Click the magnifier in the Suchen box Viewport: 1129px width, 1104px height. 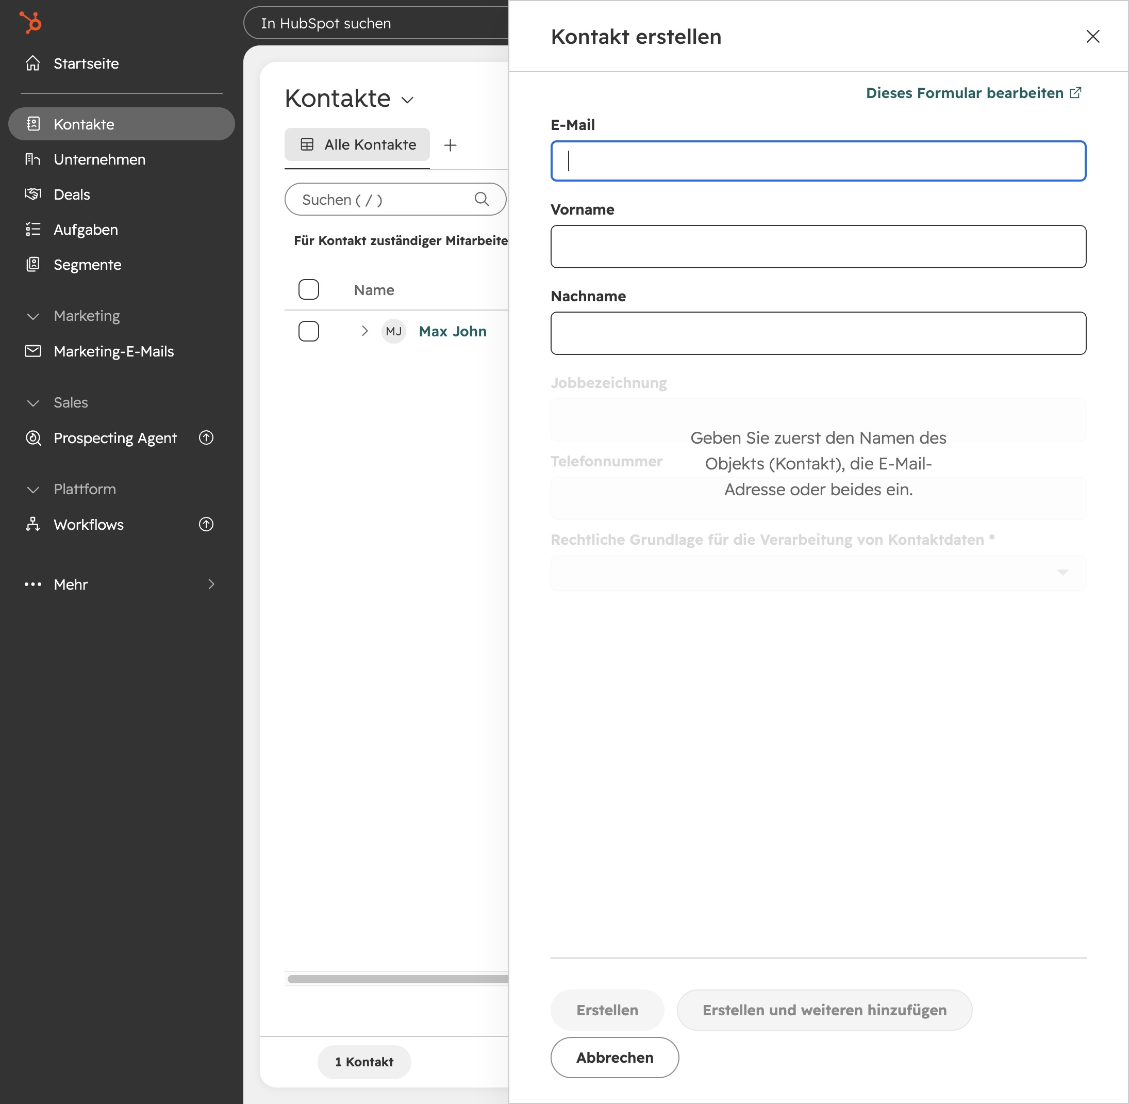click(482, 199)
